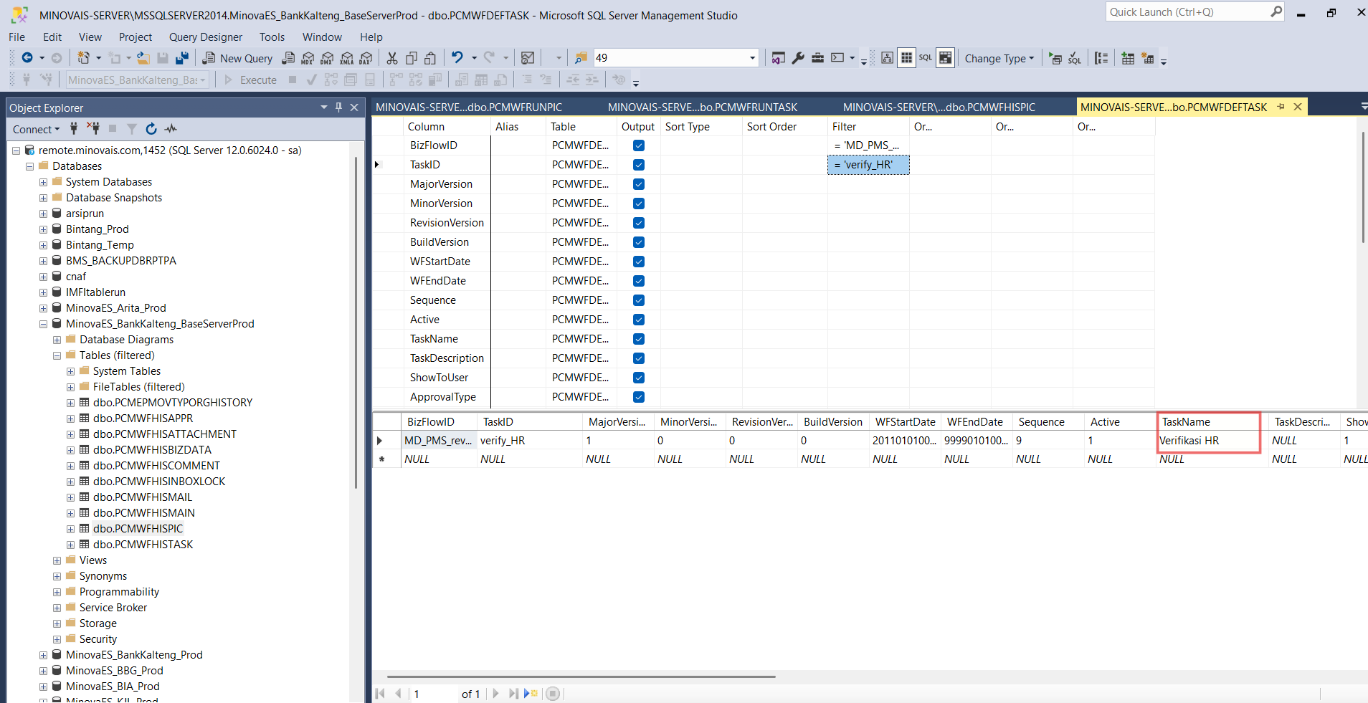Expand the Bintang_Prod database node
Screen dimensions: 1368x703
43,229
